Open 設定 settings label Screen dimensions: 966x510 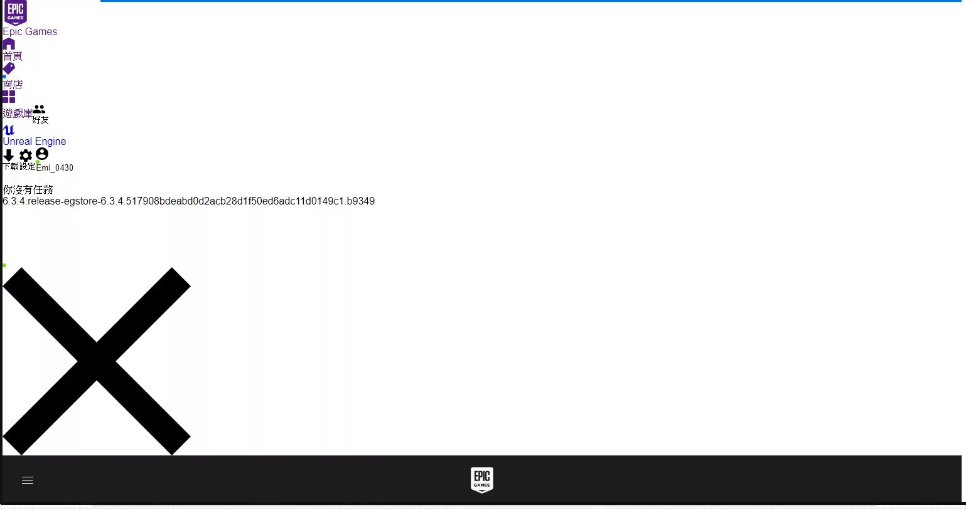(28, 167)
